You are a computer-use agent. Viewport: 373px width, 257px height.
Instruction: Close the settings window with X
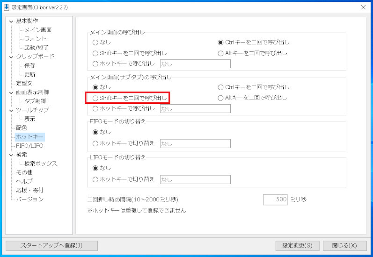[x=364, y=7]
